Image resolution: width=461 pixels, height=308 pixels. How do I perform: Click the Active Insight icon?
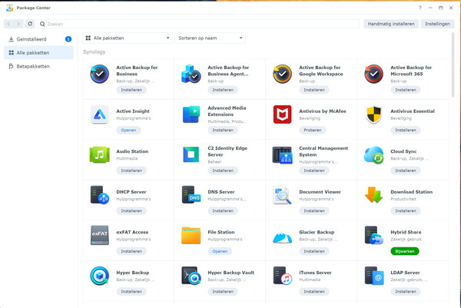tap(99, 114)
